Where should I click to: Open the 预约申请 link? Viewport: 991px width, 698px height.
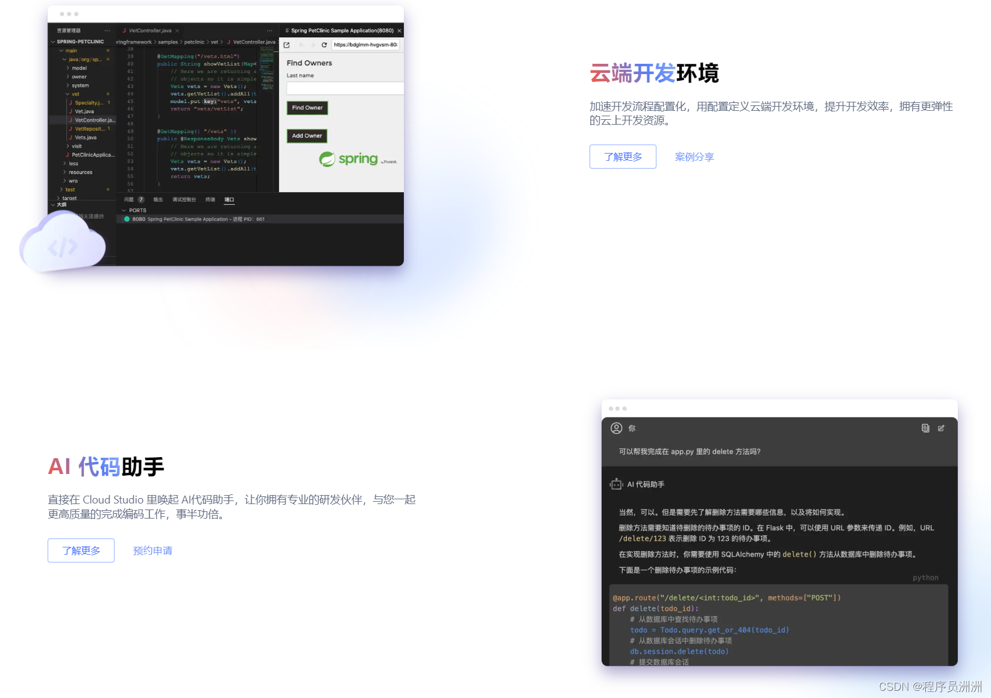point(153,550)
